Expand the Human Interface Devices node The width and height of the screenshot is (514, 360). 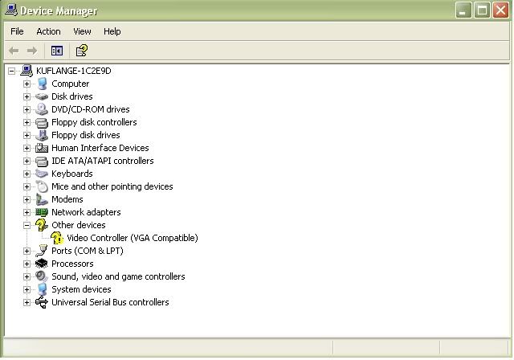[x=27, y=148]
